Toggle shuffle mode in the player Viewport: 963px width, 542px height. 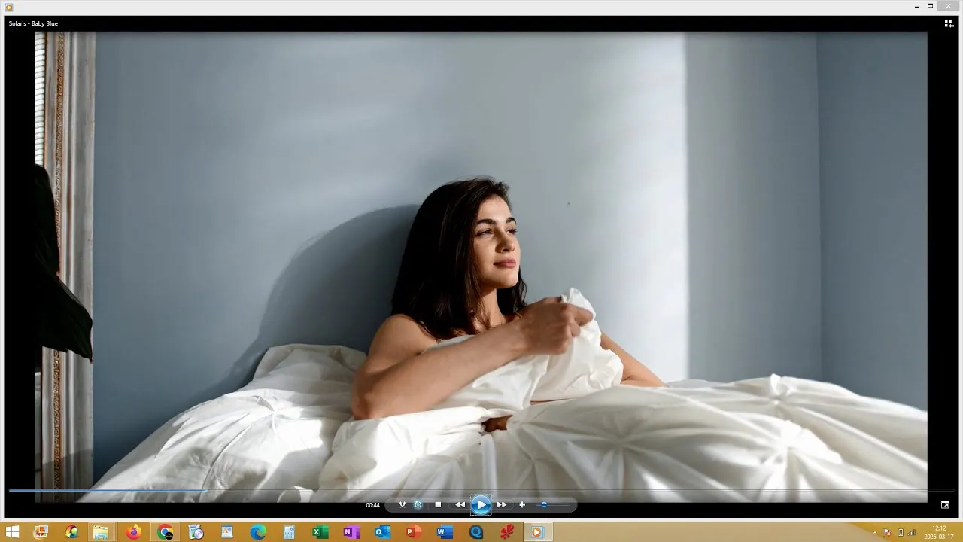[x=403, y=505]
